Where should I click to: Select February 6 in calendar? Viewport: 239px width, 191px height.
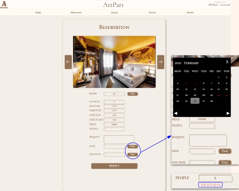tap(204, 83)
